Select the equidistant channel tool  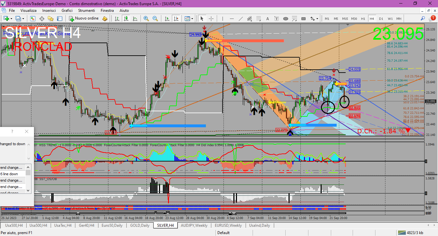click(250, 19)
